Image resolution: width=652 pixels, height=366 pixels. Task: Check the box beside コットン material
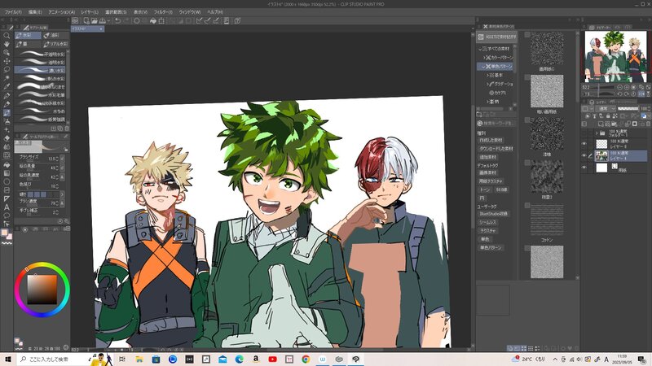526,206
